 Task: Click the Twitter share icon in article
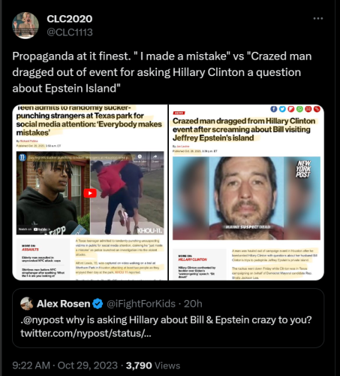point(282,109)
